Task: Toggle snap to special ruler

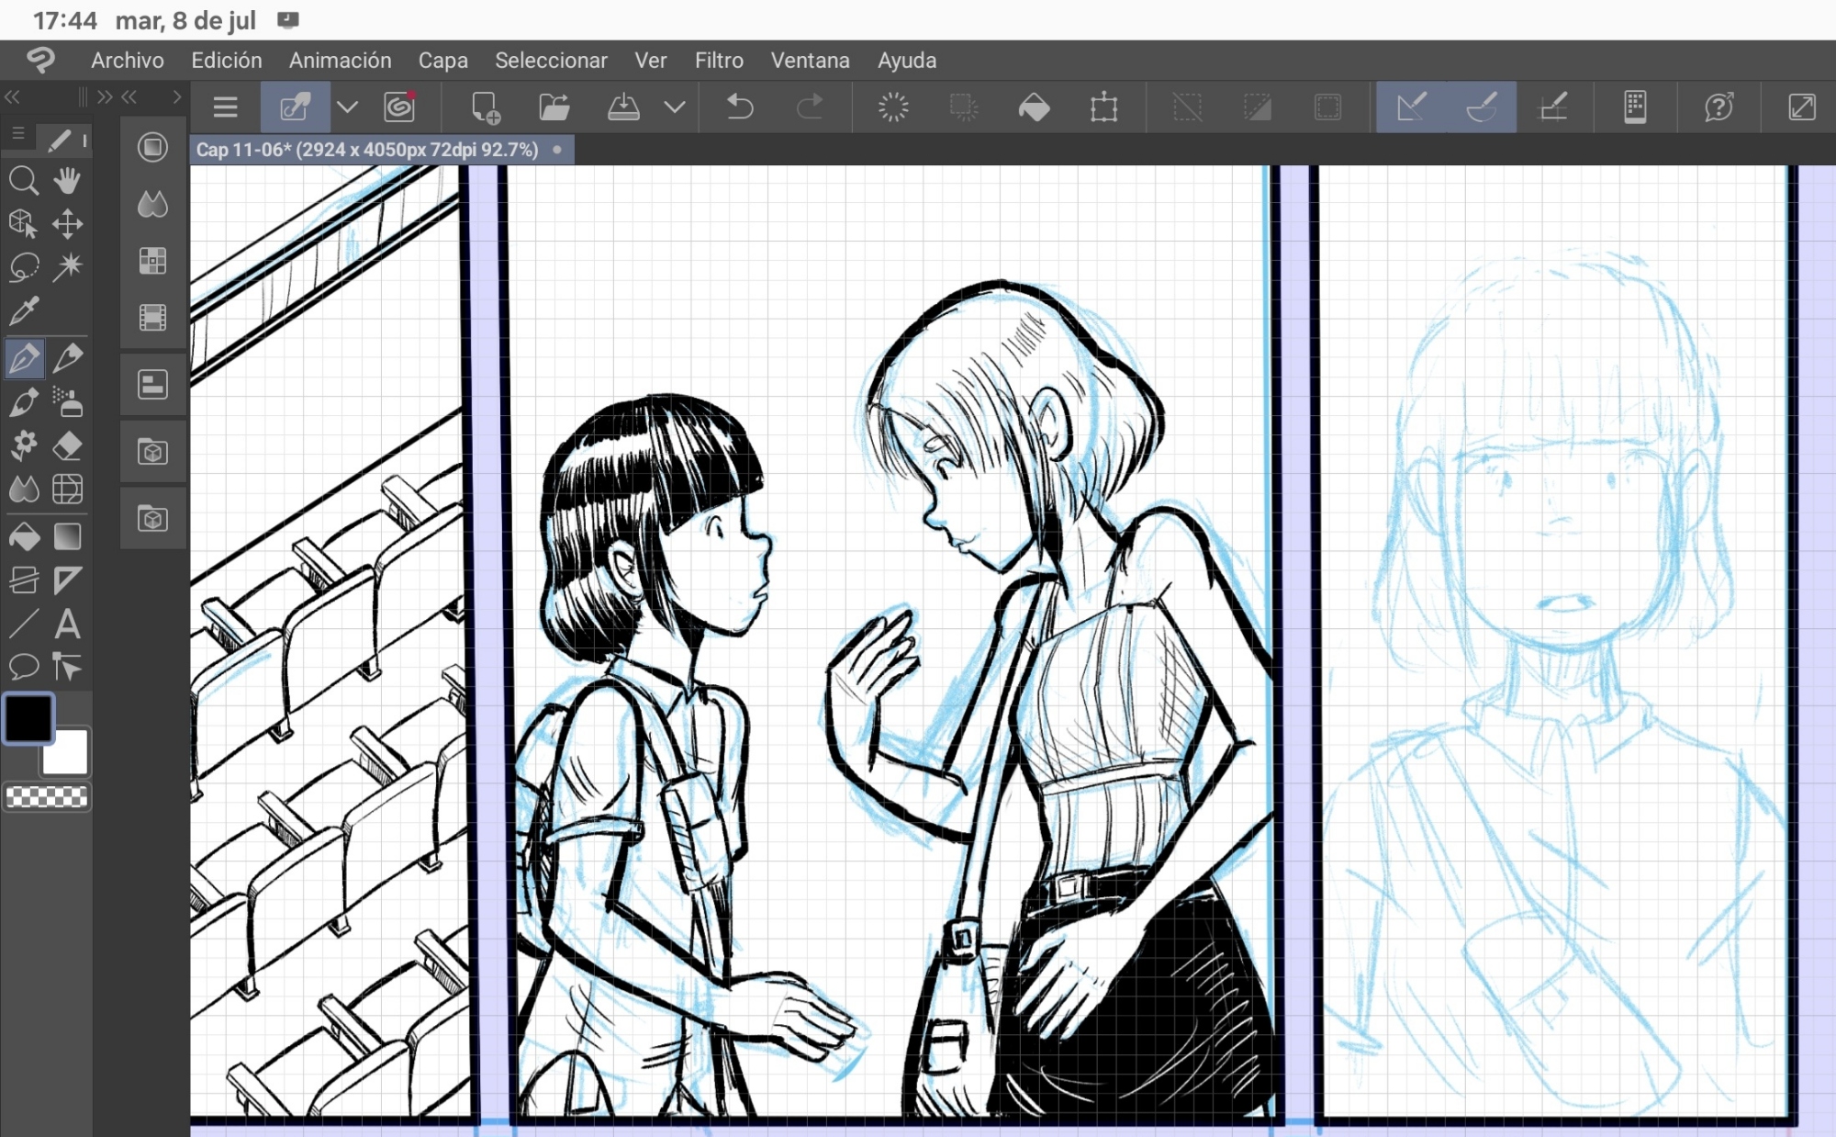Action: click(1482, 107)
